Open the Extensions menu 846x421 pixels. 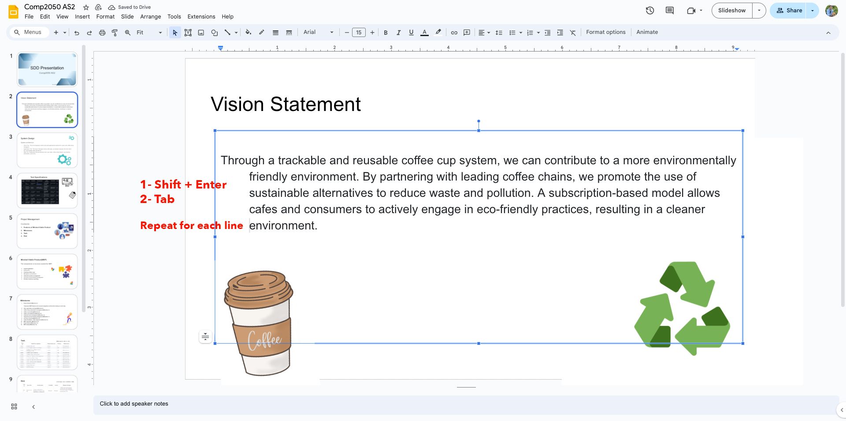click(x=201, y=17)
